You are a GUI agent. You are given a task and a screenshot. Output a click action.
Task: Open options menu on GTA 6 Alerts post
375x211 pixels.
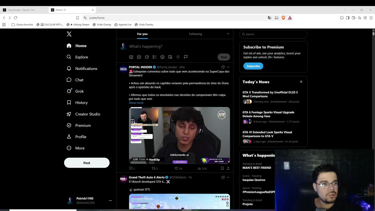coord(228,177)
